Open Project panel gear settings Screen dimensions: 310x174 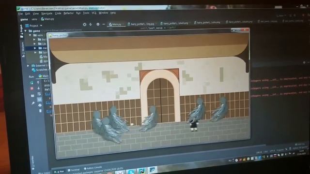pos(98,25)
